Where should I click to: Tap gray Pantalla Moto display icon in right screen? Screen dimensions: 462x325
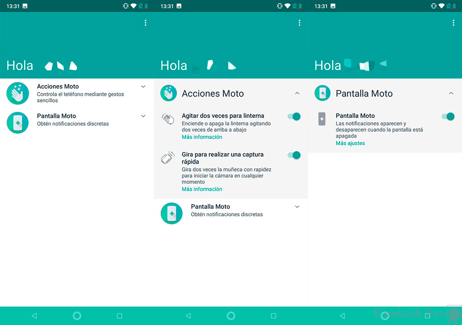point(322,119)
